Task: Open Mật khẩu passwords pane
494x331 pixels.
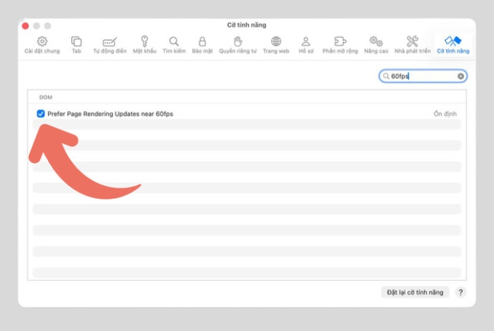Action: 145,45
